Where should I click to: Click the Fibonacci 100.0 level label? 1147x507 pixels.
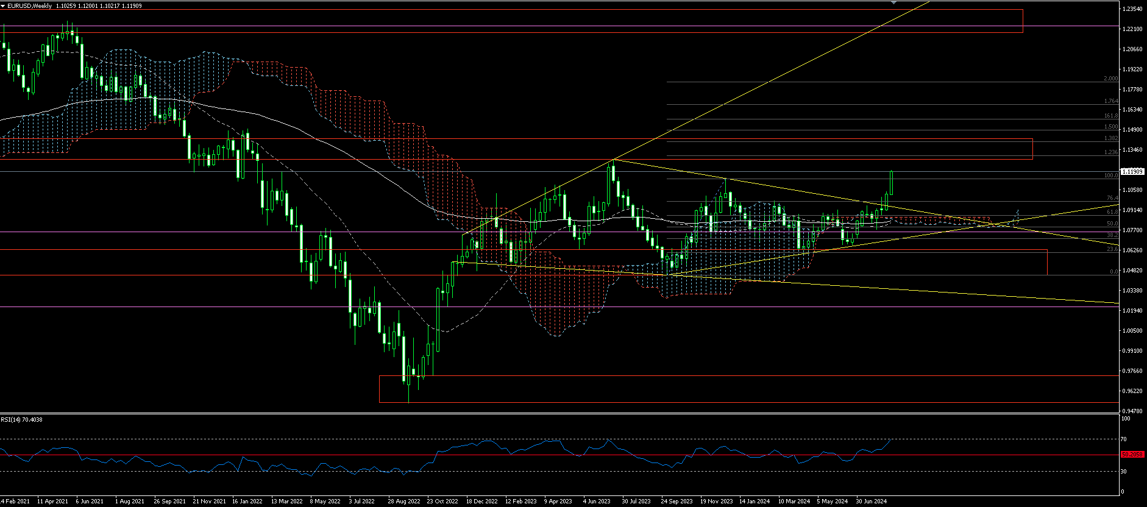click(1111, 175)
